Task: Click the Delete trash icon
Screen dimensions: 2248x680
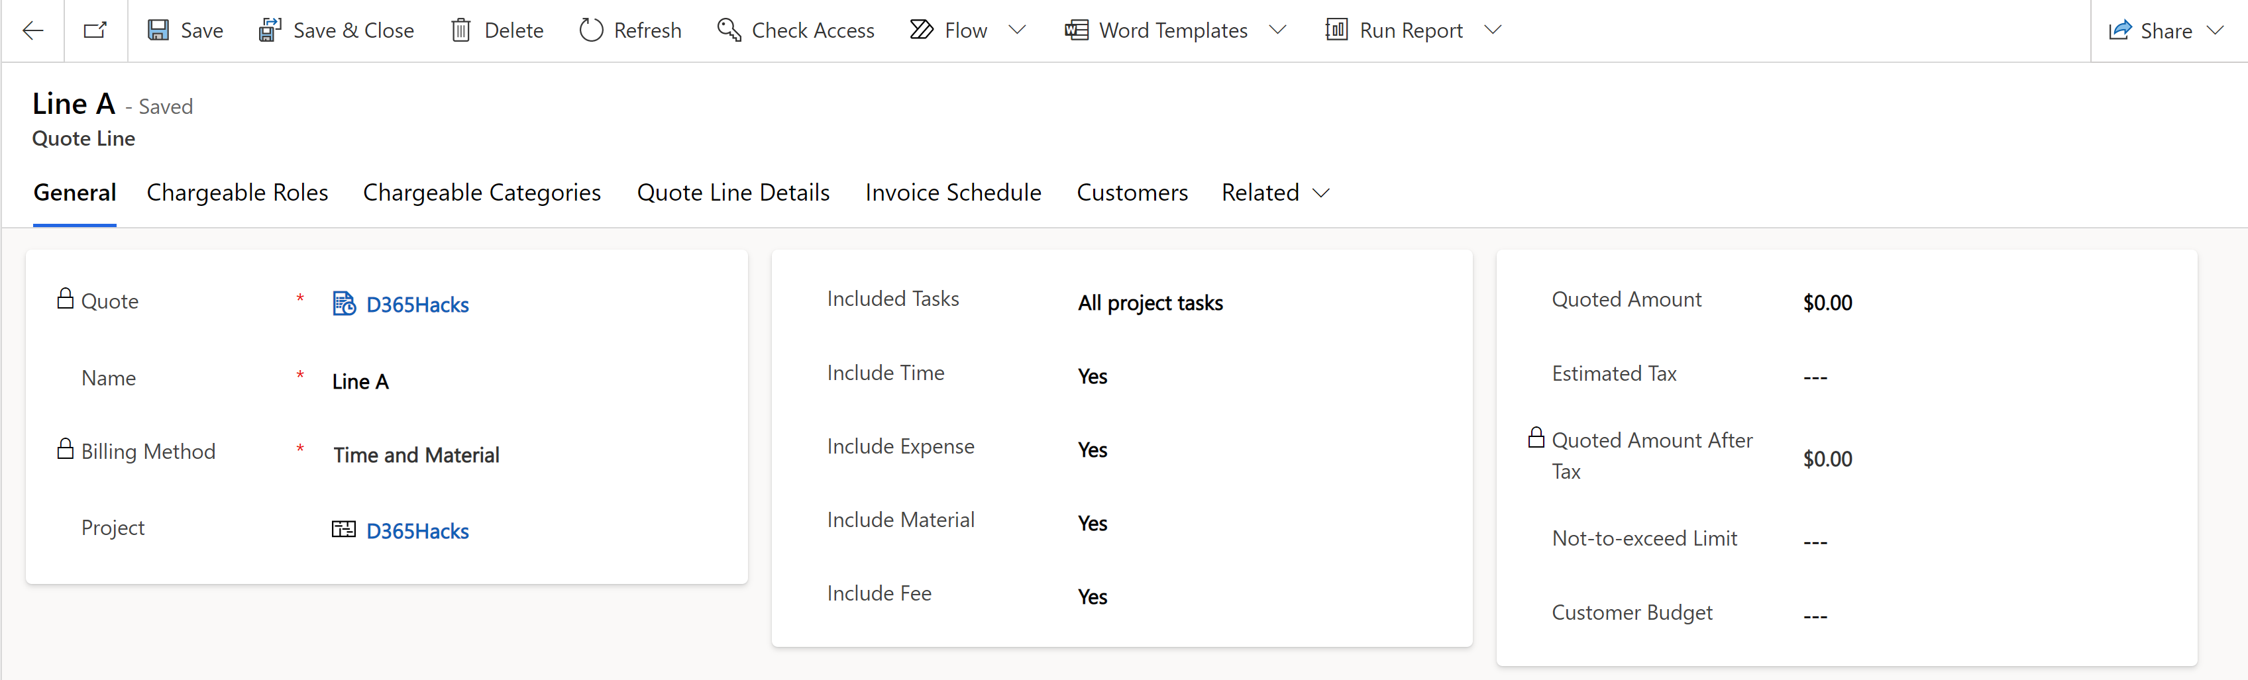Action: [x=460, y=28]
